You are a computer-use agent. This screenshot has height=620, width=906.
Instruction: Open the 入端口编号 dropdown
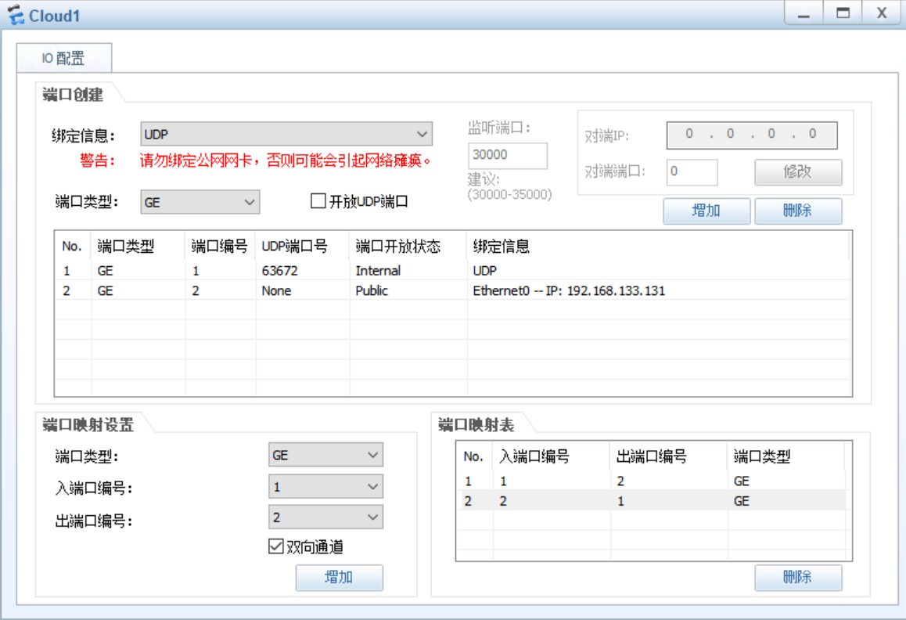325,487
